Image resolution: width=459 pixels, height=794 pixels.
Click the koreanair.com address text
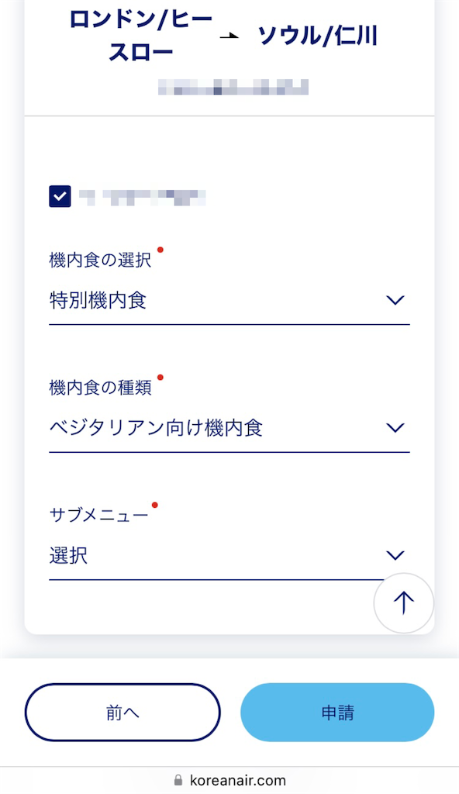click(237, 780)
